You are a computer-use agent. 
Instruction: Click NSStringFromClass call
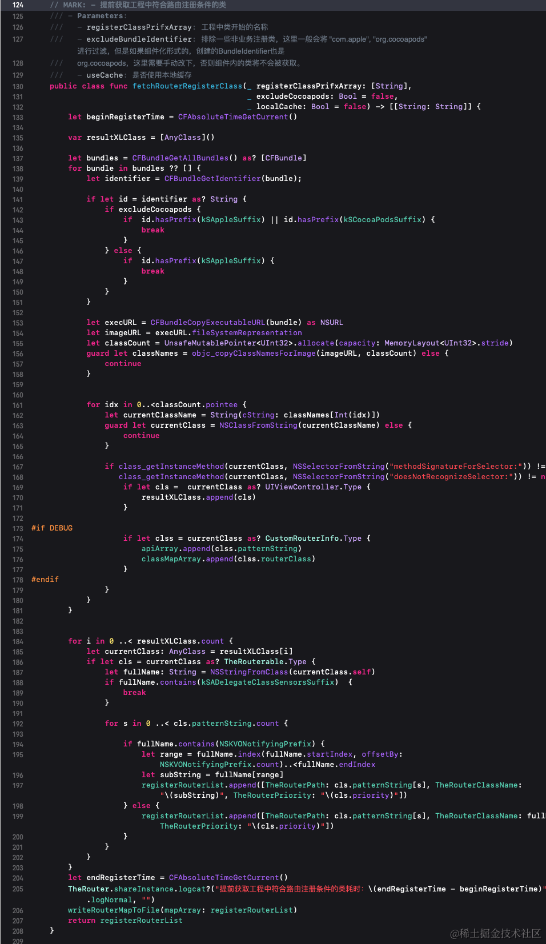[x=249, y=672]
